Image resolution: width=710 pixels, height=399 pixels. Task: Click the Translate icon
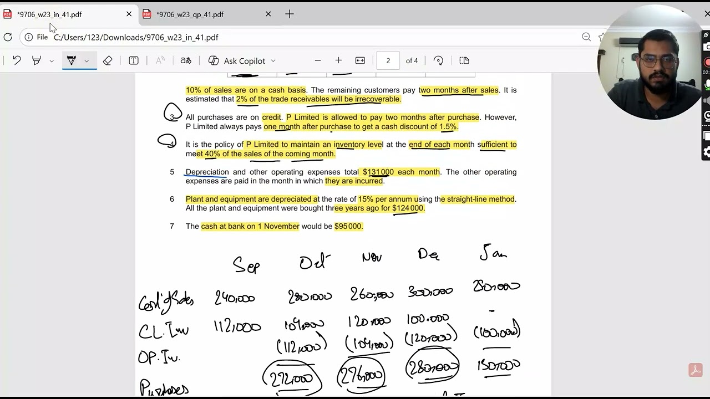186,60
